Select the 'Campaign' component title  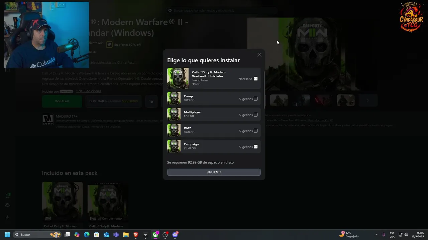191,144
